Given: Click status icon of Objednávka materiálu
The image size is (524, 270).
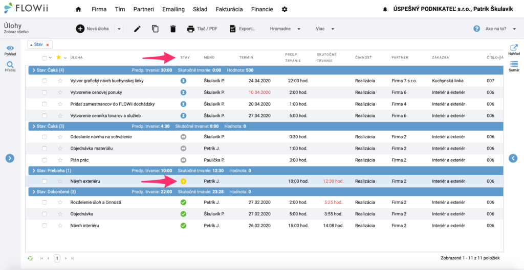Looking at the screenshot, I should 183,149.
